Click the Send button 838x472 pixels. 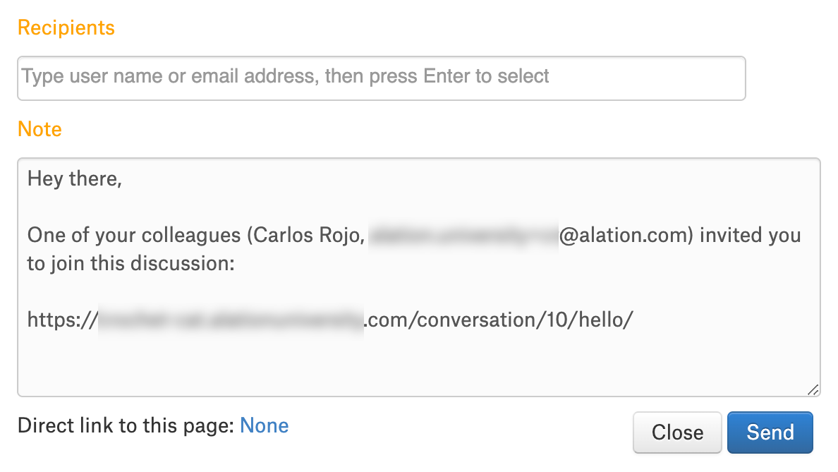click(x=770, y=432)
